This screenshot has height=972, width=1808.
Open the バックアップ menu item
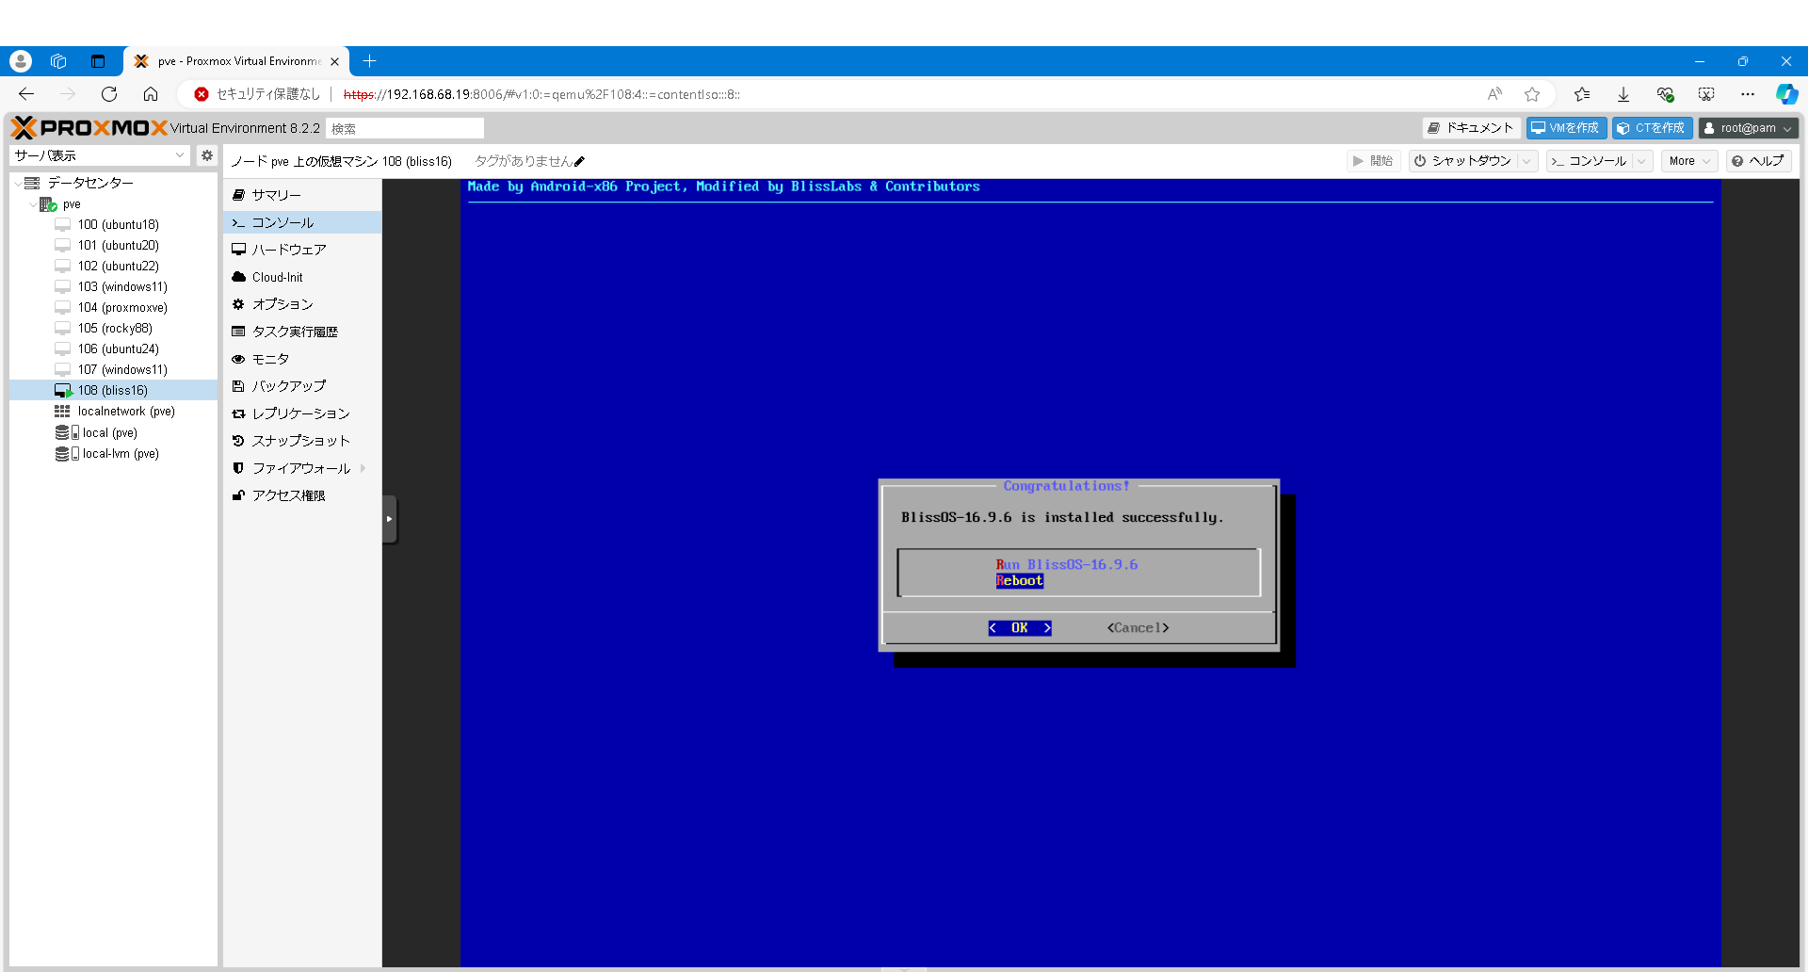click(x=302, y=386)
